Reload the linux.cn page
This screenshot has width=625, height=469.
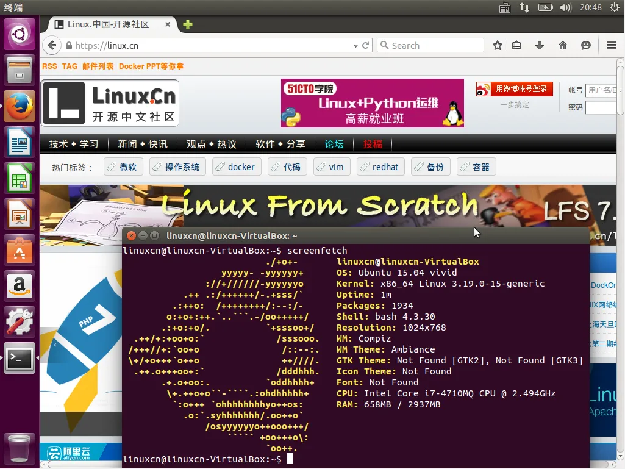click(366, 46)
